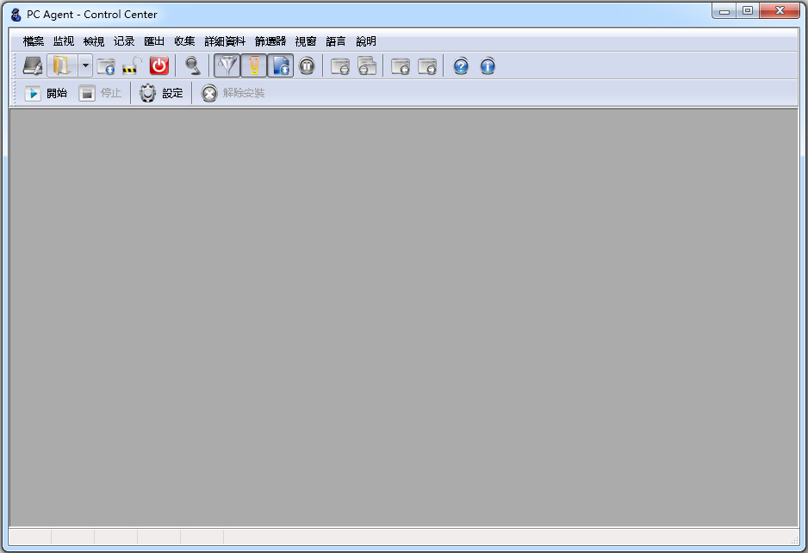Open help with the question mark icon
The width and height of the screenshot is (808, 553).
[x=461, y=66]
